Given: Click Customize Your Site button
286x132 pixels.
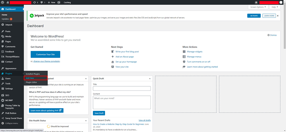Looking at the screenshot, I should [46, 54].
